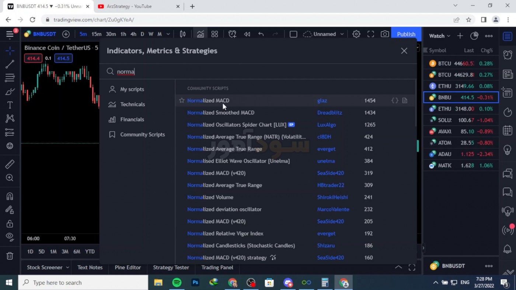Click the BNBUSDT symbol search button
Screen dimensions: 516x290
(40, 34)
